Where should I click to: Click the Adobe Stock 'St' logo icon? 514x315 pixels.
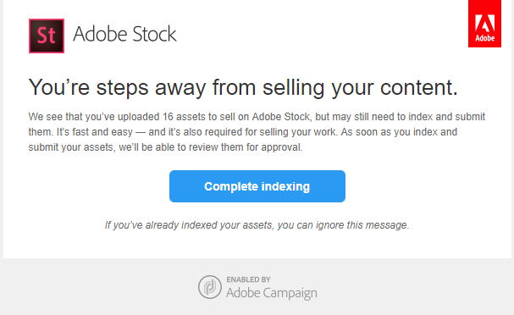(x=47, y=36)
